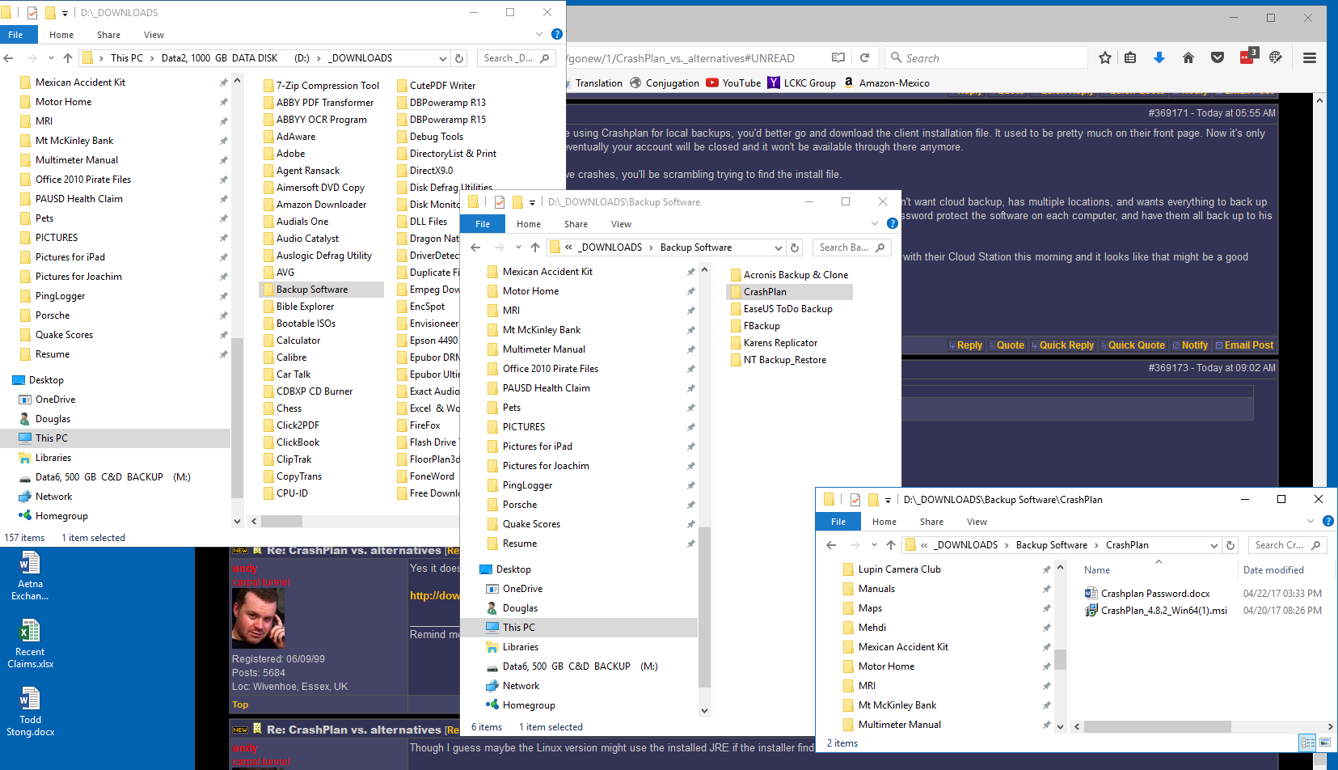
Task: Click help icon in Backup Software window
Action: pyautogui.click(x=893, y=223)
